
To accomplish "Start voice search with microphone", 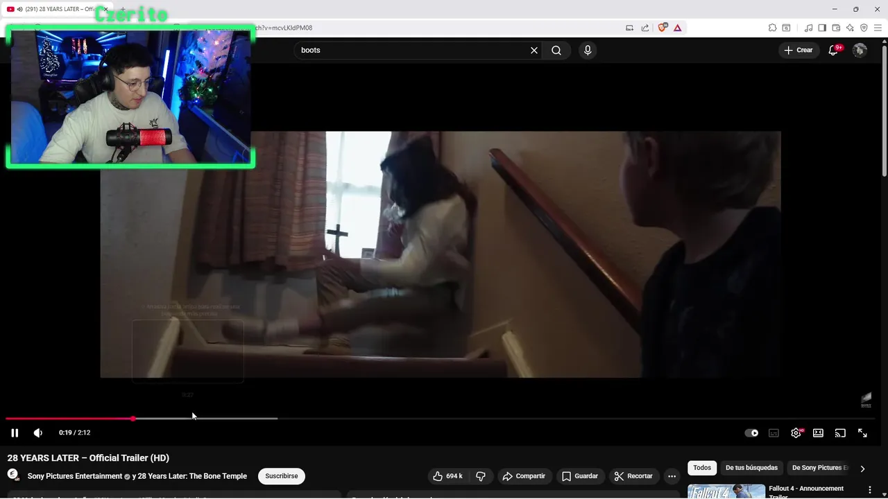I will click(x=588, y=50).
